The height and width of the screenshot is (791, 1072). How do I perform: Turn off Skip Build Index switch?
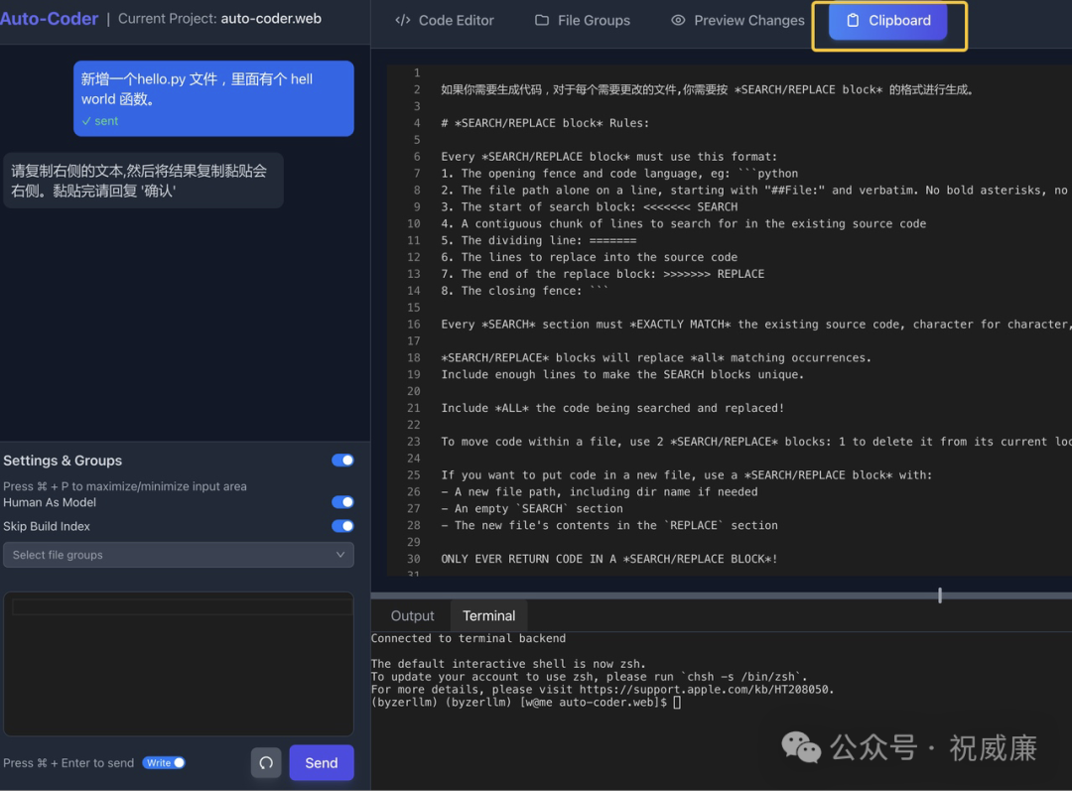click(x=342, y=526)
